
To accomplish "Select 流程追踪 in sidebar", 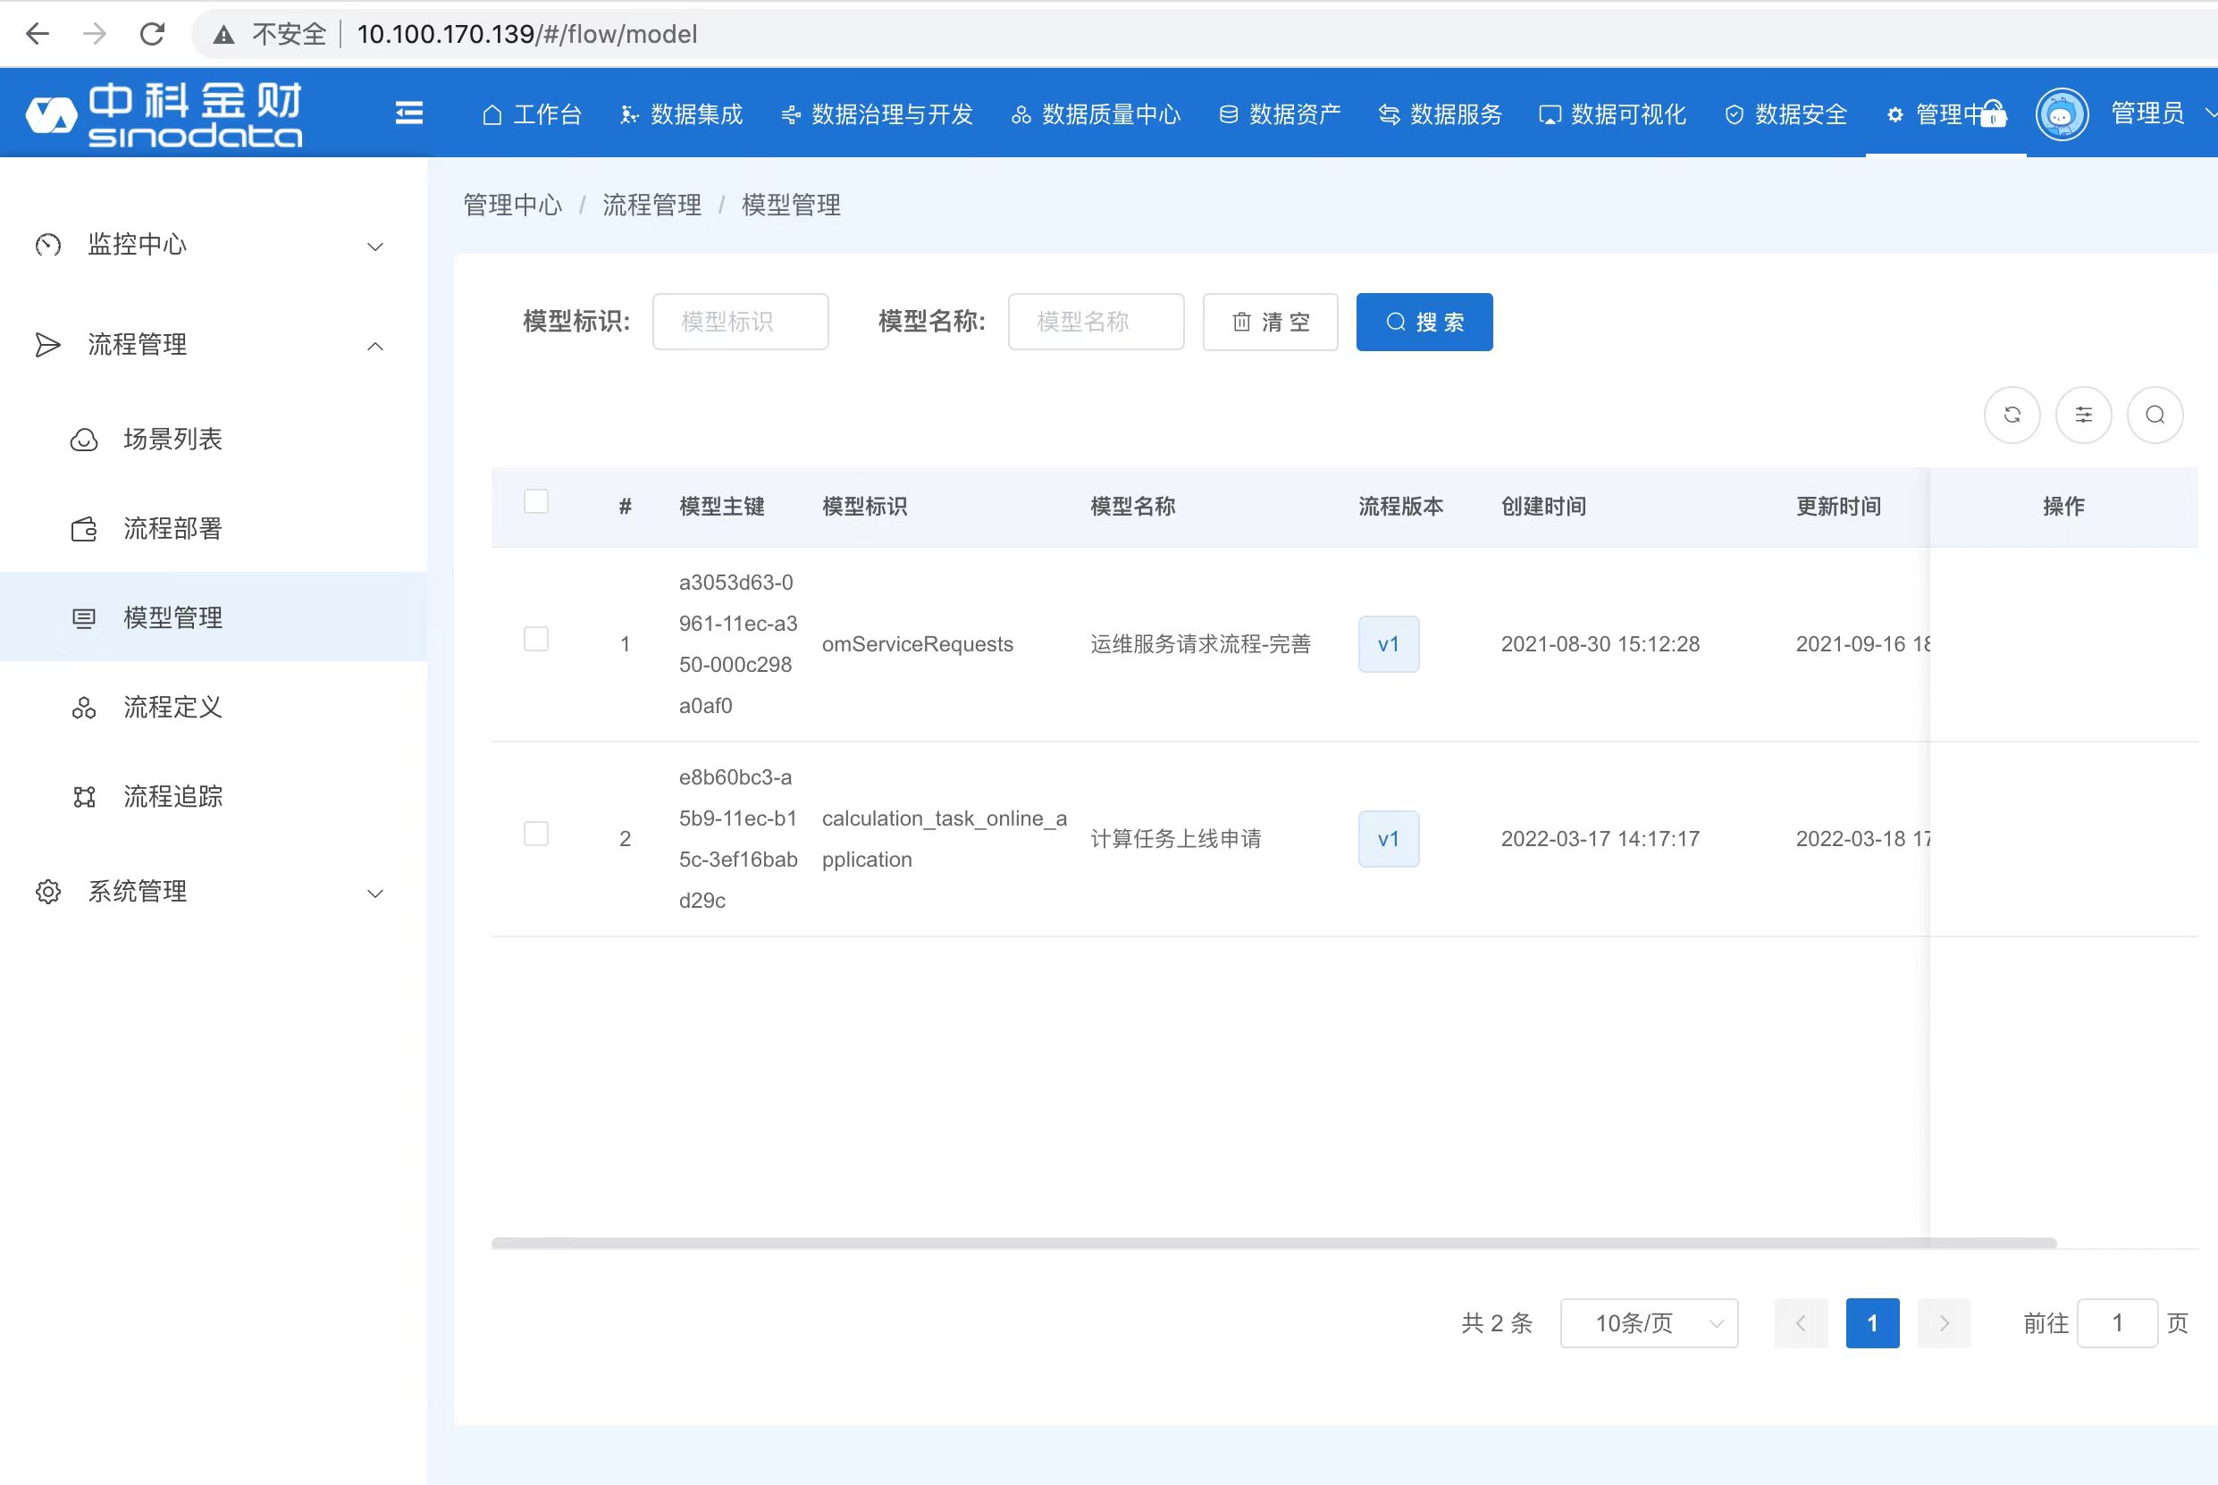I will coord(172,796).
